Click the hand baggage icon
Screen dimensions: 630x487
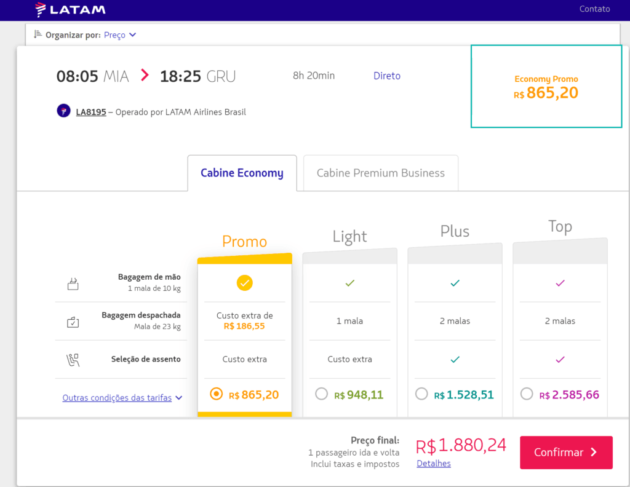tap(73, 284)
